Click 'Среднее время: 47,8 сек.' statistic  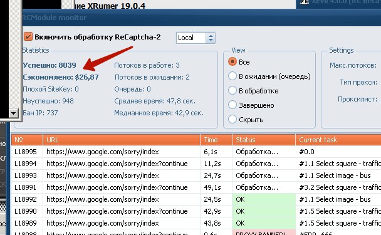tap(155, 101)
